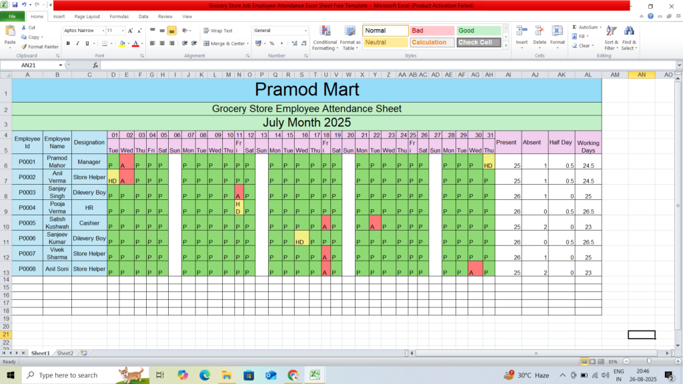Screen dimensions: 683x384
Task: Click the Increase Font Size icon
Action: 131,31
